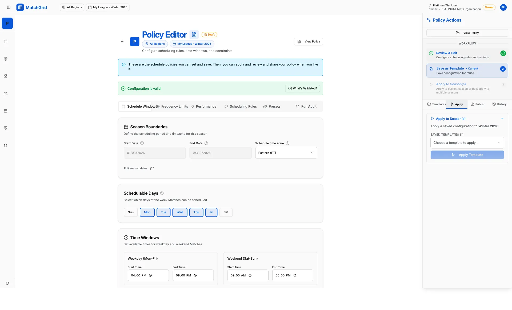Open the trophy icon in the sidebar
This screenshot has height=310, width=512.
coord(6,76)
